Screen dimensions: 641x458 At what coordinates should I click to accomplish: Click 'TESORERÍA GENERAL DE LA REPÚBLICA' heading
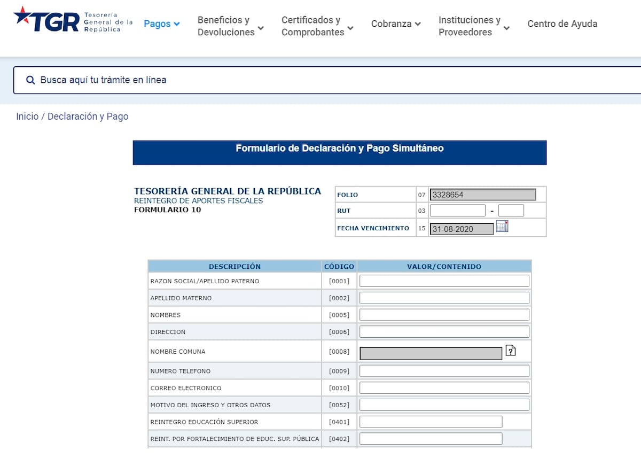(x=228, y=191)
